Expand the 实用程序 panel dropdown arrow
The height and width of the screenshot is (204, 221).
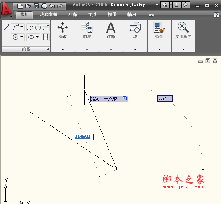click(183, 49)
